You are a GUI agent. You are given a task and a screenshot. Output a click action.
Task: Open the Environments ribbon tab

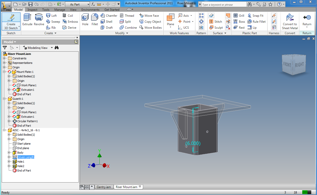coord(90,10)
